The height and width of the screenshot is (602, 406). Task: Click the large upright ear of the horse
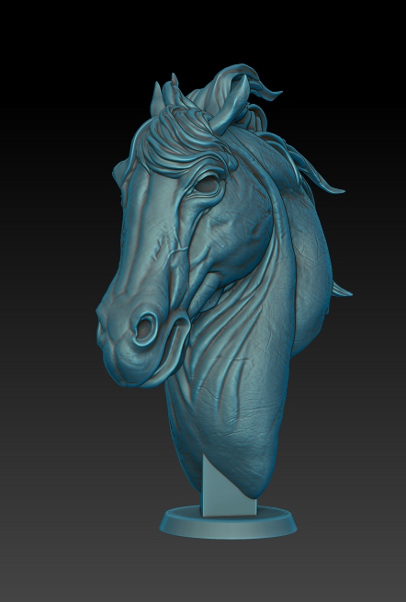(231, 105)
